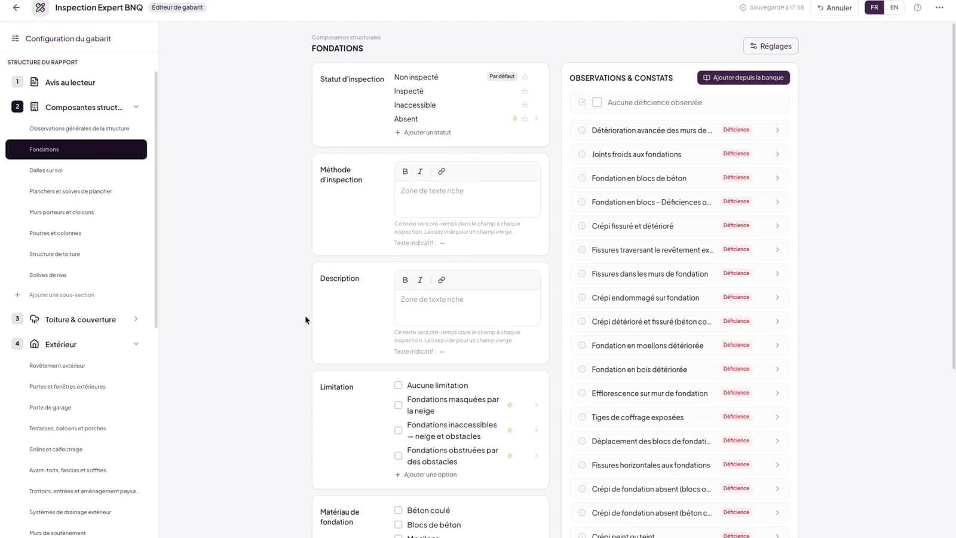The image size is (956, 538).
Task: Click plus icon beside Ajouter une sous-section
Action: (x=17, y=295)
